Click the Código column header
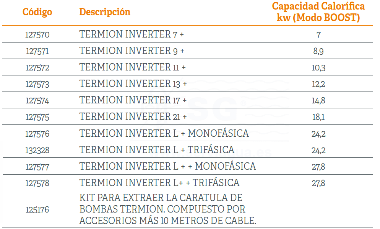The height and width of the screenshot is (229, 380). 37,12
